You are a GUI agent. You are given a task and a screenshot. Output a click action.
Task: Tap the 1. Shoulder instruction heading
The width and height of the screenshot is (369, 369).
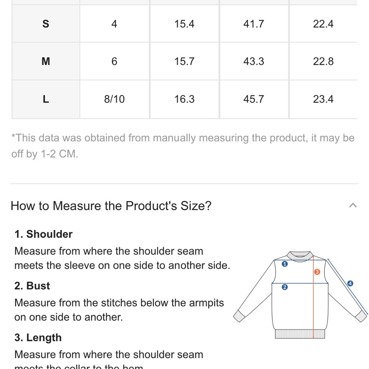(44, 234)
